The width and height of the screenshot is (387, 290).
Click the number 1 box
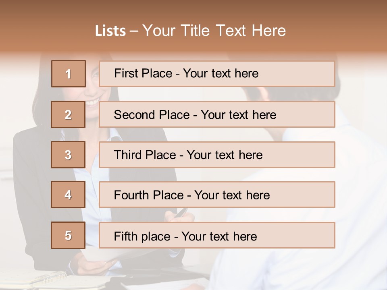pyautogui.click(x=69, y=74)
